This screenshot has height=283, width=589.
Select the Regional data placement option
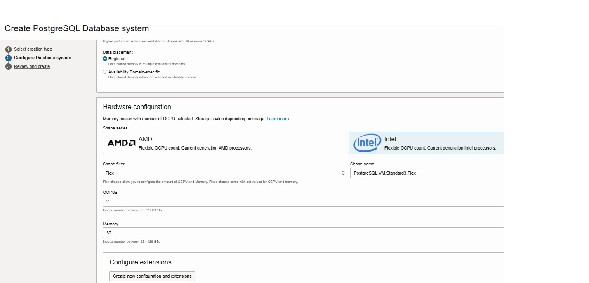105,59
